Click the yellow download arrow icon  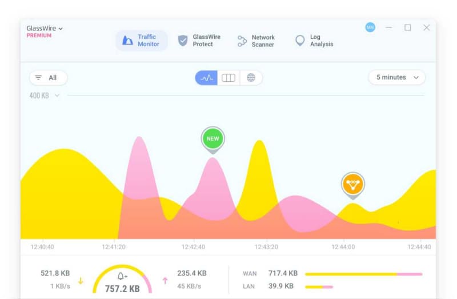coord(81,281)
